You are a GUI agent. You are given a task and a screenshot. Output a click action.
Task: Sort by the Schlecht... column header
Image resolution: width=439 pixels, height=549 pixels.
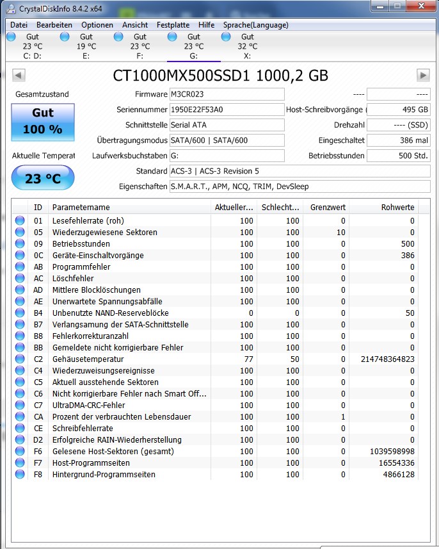click(x=280, y=208)
